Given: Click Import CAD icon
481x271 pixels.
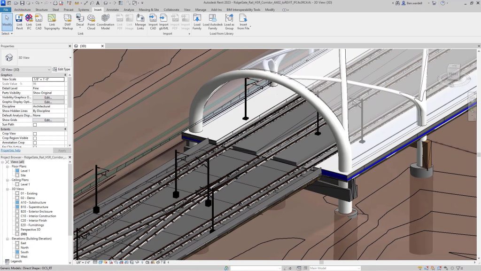Looking at the screenshot, I should click(153, 22).
